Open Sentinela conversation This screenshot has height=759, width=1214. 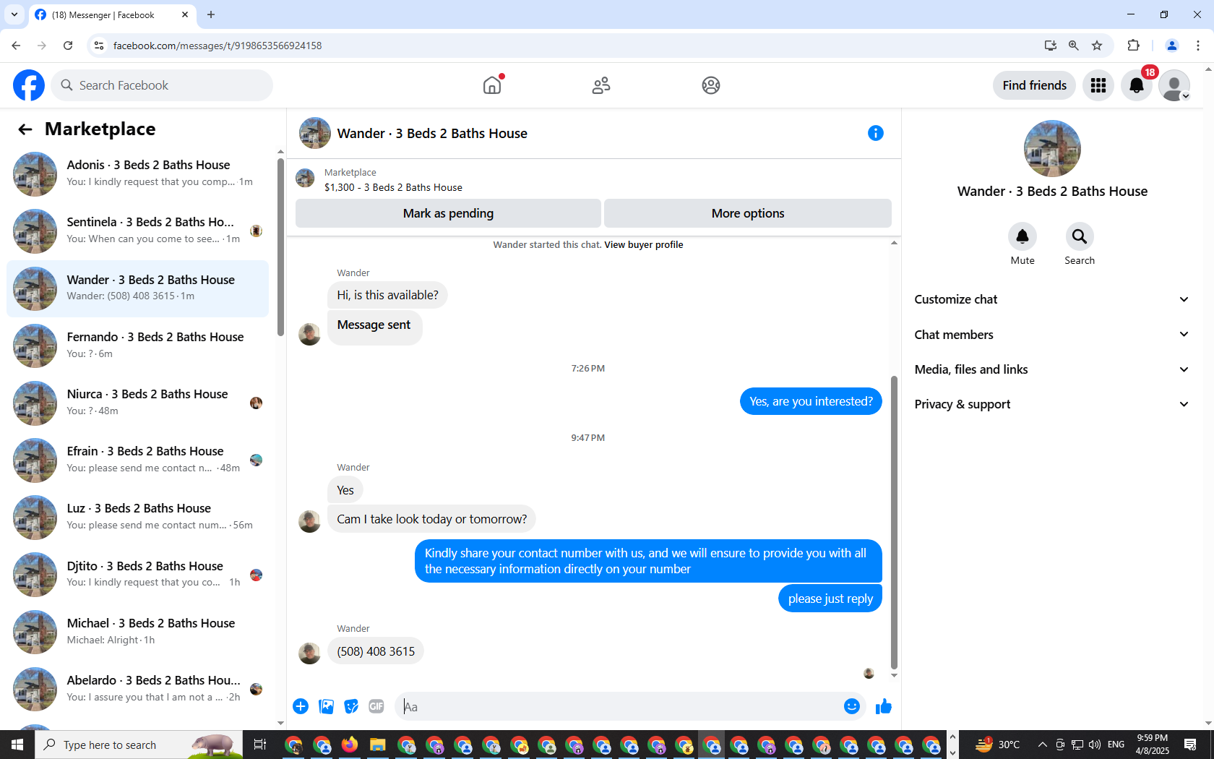pyautogui.click(x=137, y=231)
